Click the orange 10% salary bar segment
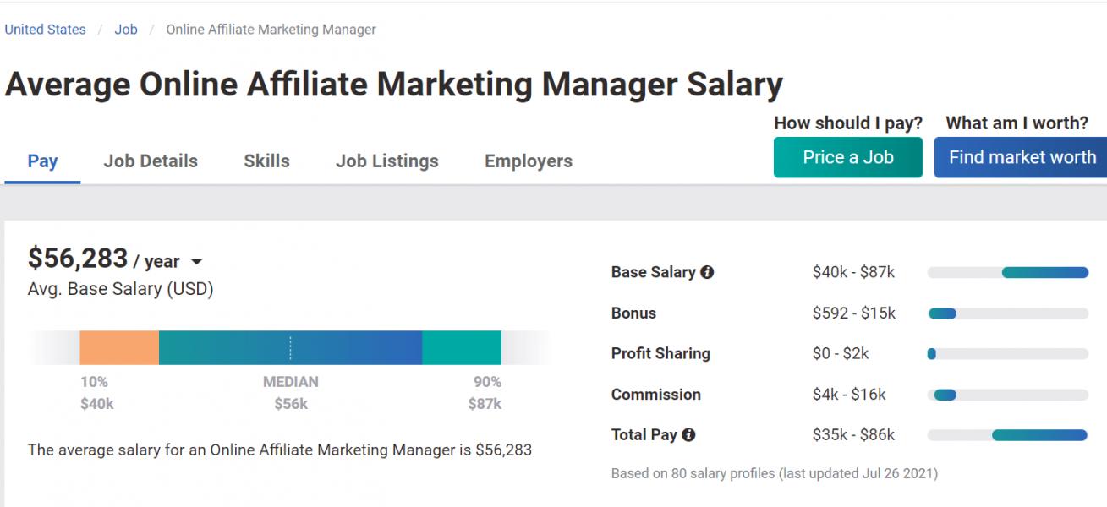 (x=119, y=347)
